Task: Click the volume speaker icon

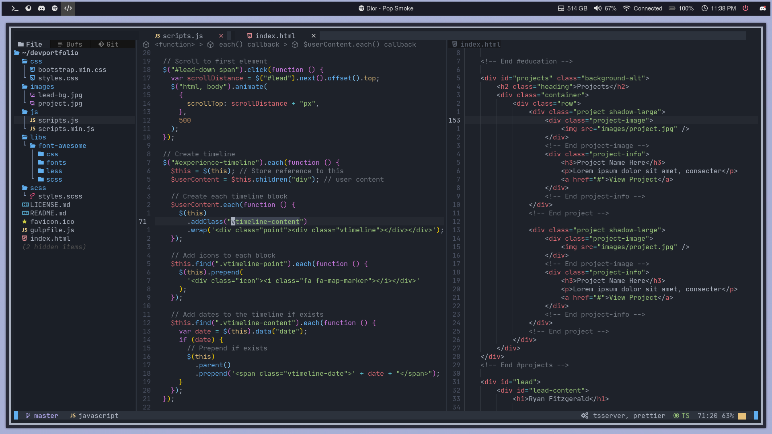Action: pos(597,8)
